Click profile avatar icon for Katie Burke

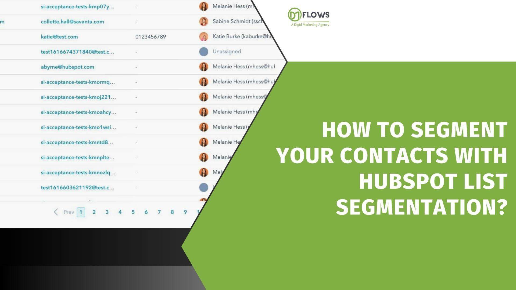[205, 37]
